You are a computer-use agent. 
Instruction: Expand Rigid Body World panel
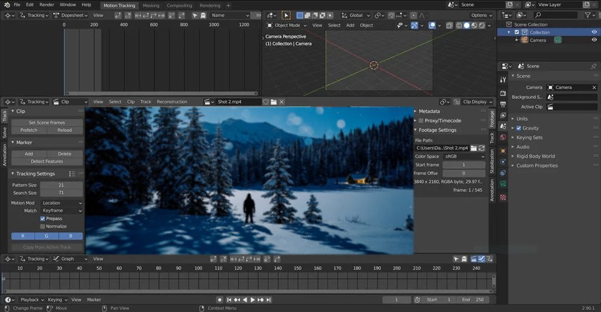point(535,156)
